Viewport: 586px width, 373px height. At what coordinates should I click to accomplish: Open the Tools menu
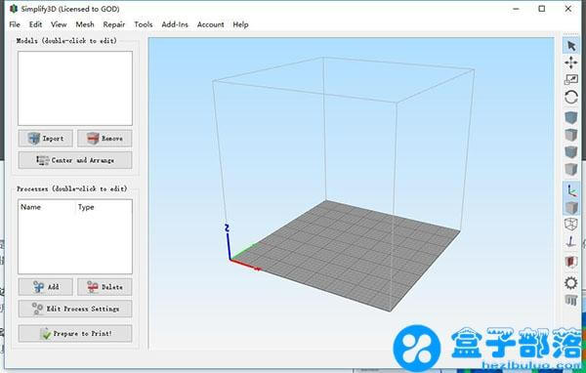[x=144, y=24]
